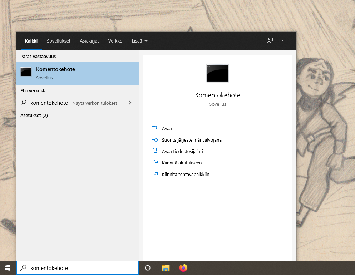
Task: Click the Cortana circle icon on the taskbar
Action: tap(148, 268)
